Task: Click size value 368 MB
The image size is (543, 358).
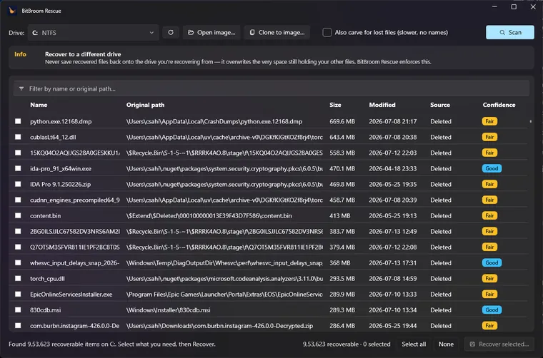Action: coord(339,262)
